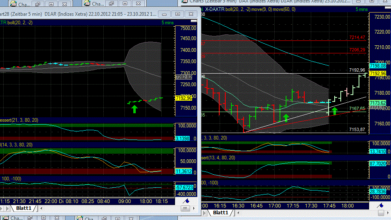Click the chart icon of the second minimized window at bottom
Image resolution: width=391 pixels, height=220 pixels.
pos(80,218)
